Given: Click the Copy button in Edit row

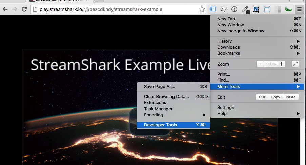Looking at the screenshot, I should (x=276, y=97).
